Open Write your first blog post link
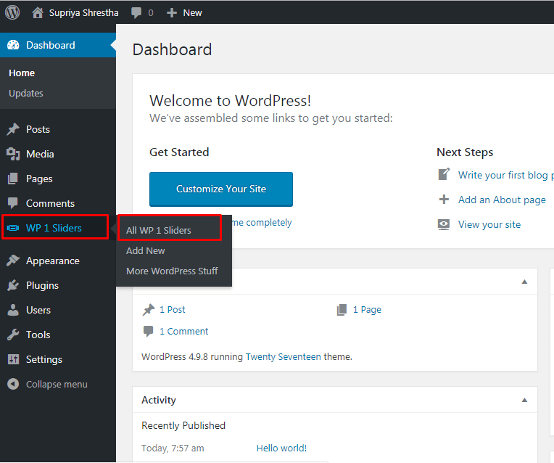 tap(506, 175)
